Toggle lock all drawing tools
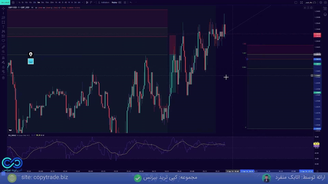Viewport: 328px width, 184px height. click(3, 67)
